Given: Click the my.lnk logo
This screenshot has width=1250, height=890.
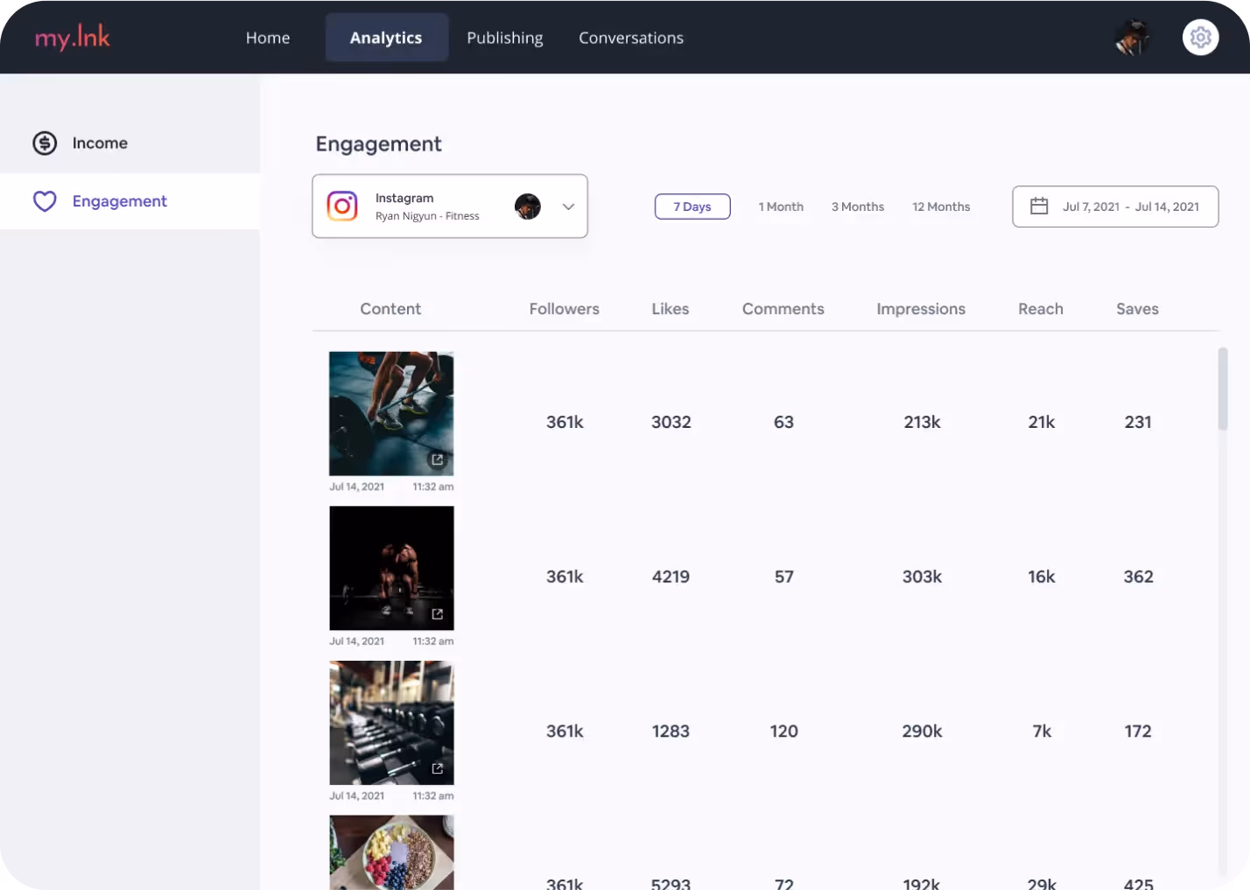Looking at the screenshot, I should [73, 38].
